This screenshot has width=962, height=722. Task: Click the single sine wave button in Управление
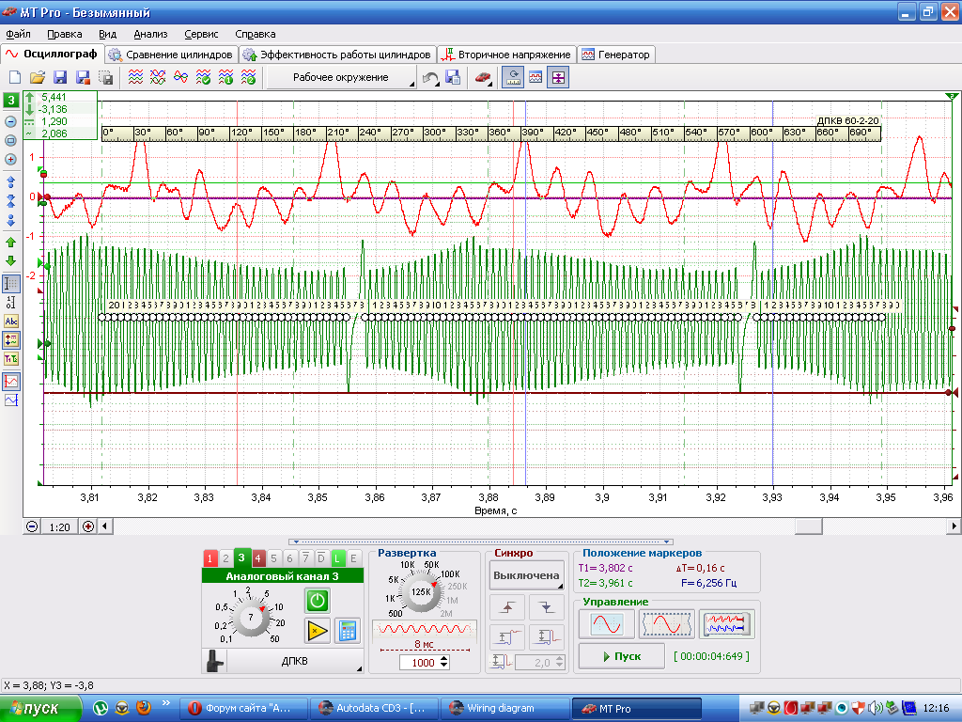pos(607,624)
